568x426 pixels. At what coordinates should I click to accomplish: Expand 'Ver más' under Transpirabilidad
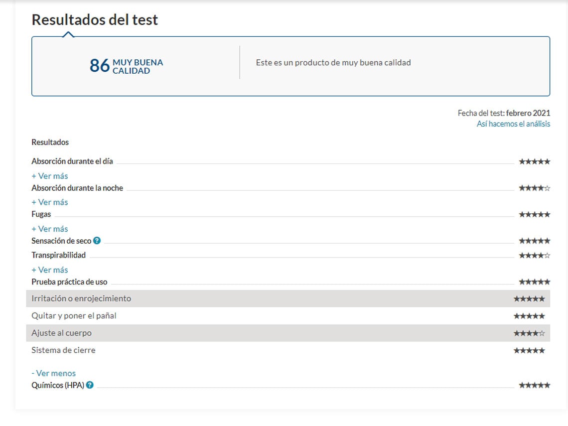(50, 270)
